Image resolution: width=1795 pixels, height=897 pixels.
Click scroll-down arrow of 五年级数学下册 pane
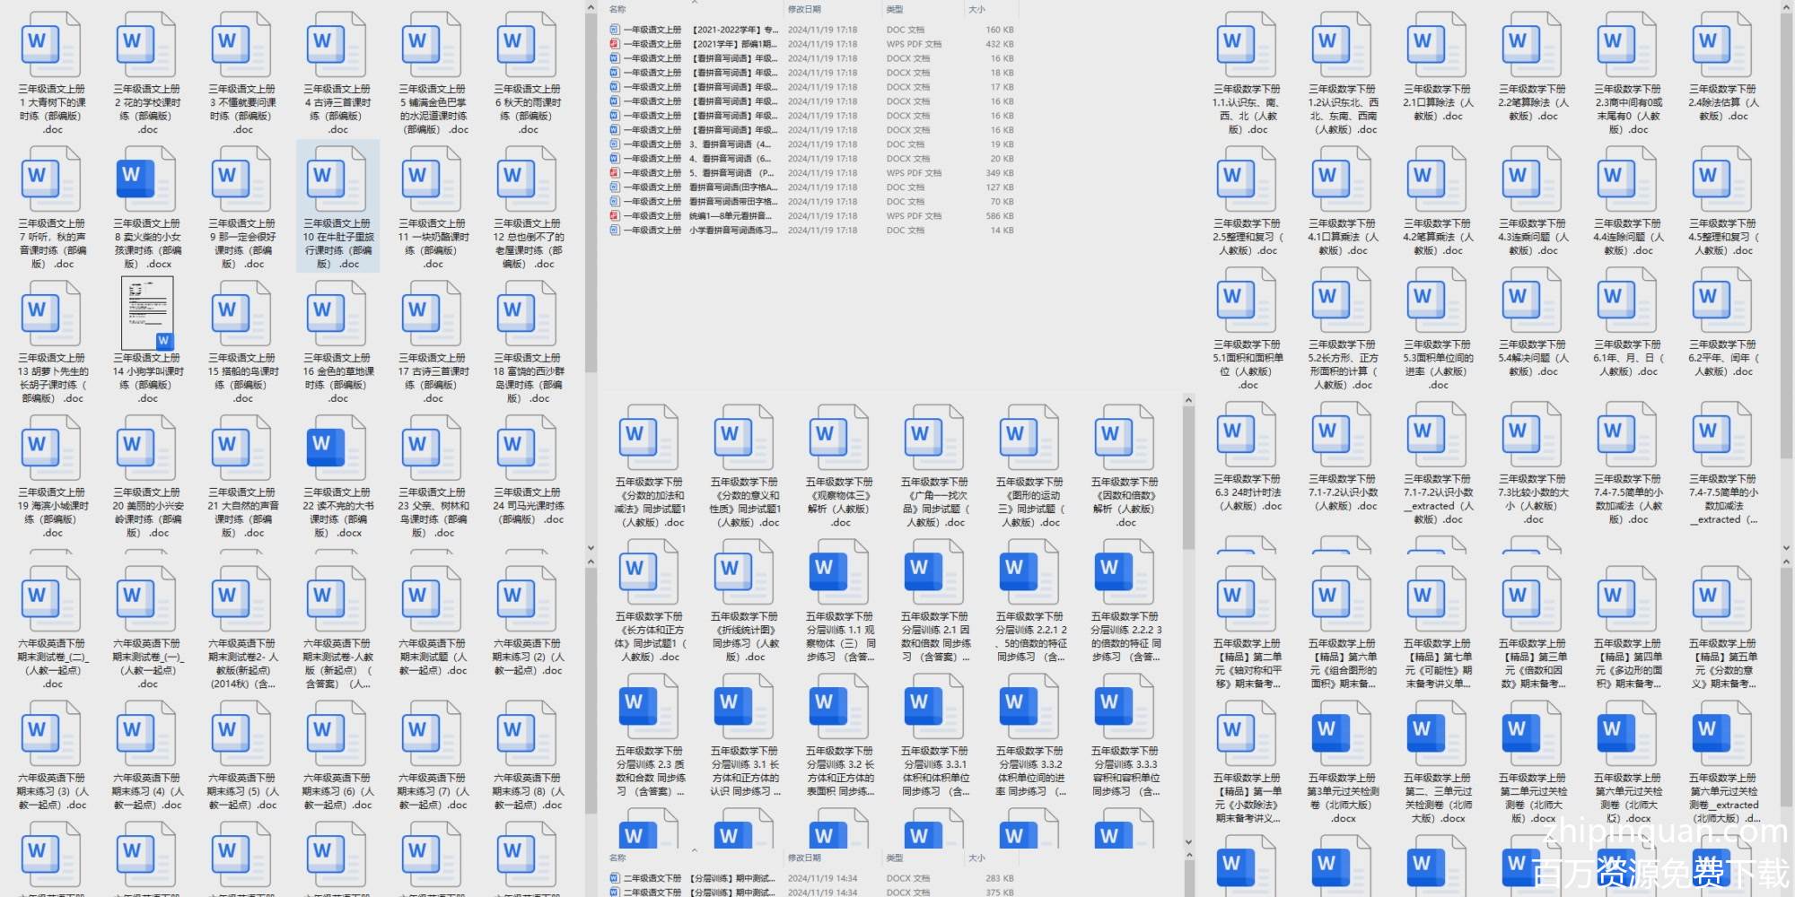pos(1188,842)
